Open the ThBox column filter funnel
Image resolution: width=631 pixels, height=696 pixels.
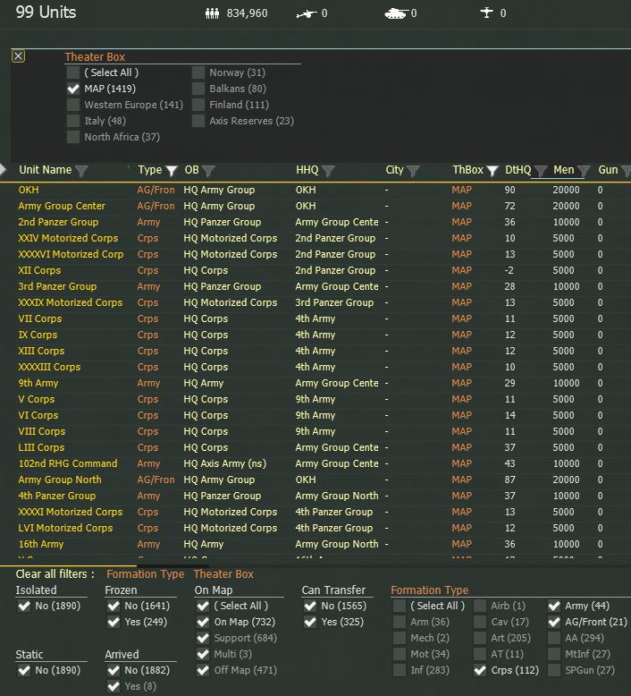(x=492, y=171)
